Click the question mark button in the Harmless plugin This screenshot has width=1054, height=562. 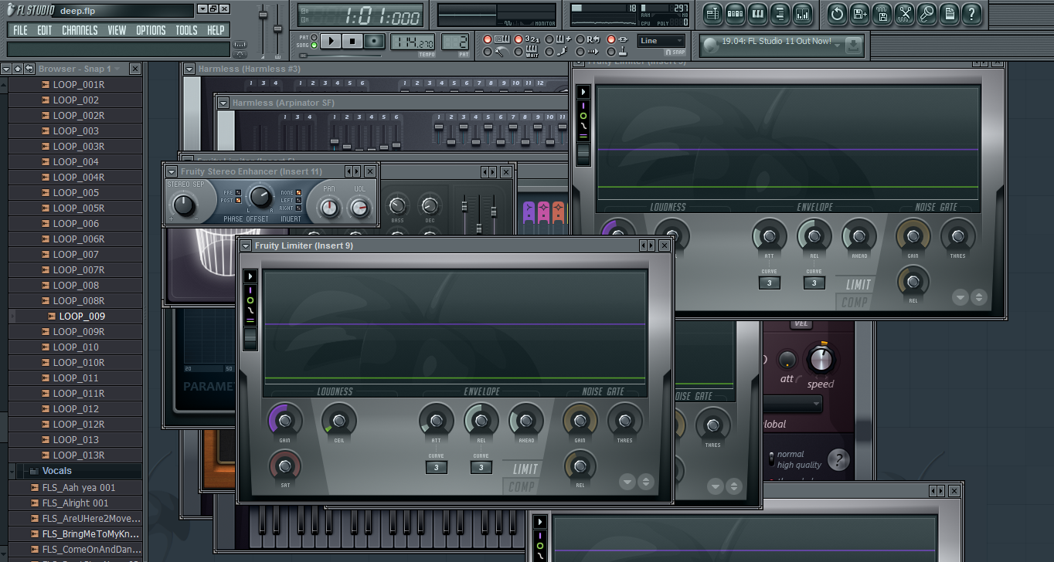tap(838, 460)
